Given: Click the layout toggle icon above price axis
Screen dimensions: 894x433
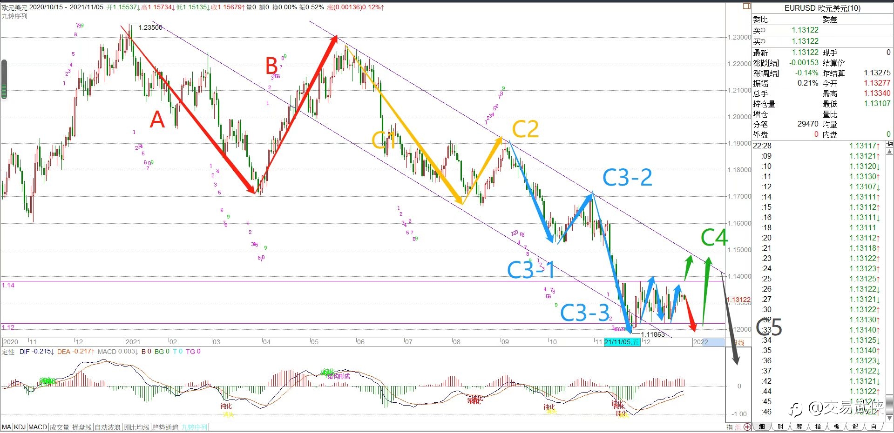Looking at the screenshot, I should 746,6.
